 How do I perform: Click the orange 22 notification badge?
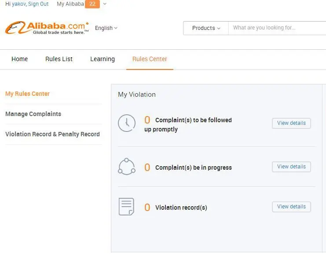pyautogui.click(x=92, y=4)
